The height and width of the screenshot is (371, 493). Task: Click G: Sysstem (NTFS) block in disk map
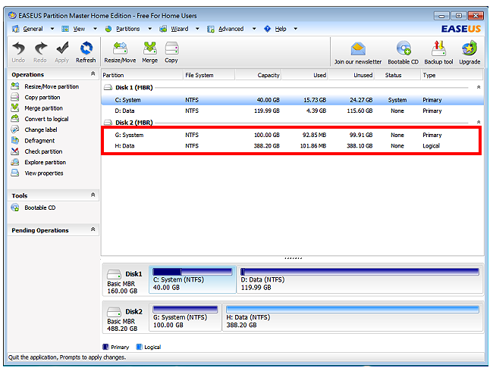(185, 317)
